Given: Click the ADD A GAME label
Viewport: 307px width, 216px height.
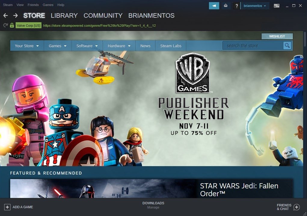Looking at the screenshot, I should pyautogui.click(x=23, y=207).
